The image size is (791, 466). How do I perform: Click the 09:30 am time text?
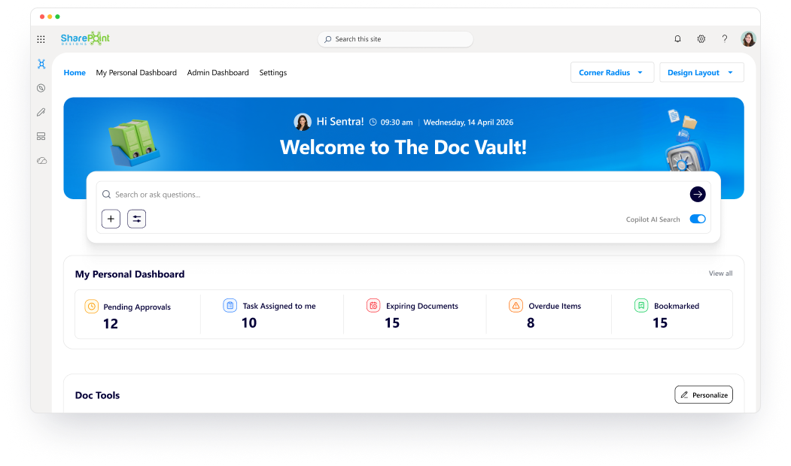click(397, 123)
